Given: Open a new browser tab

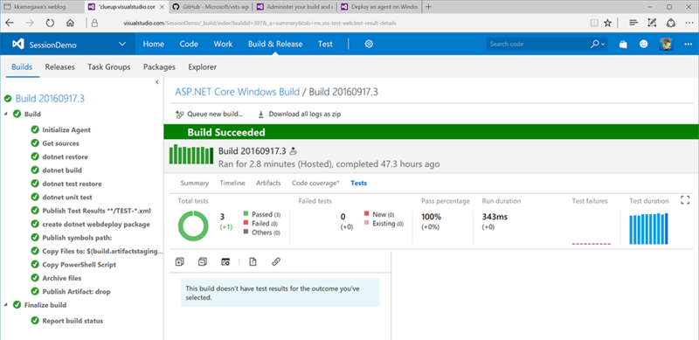Looking at the screenshot, I should click(428, 7).
